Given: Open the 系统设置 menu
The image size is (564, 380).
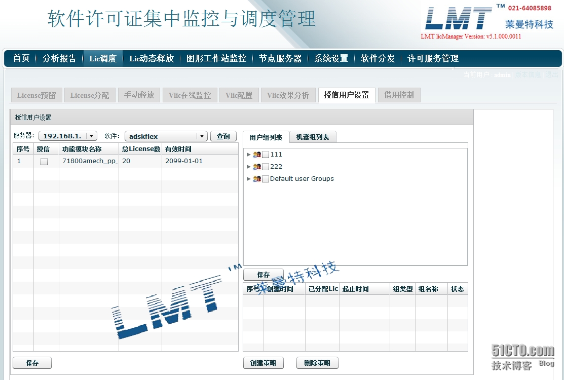Looking at the screenshot, I should 331,58.
